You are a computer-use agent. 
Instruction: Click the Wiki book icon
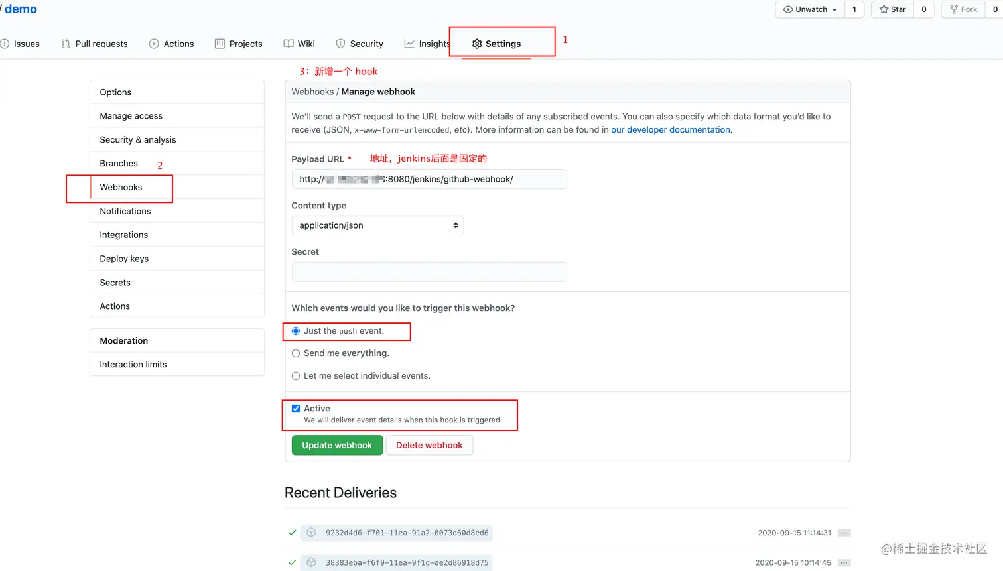point(289,44)
